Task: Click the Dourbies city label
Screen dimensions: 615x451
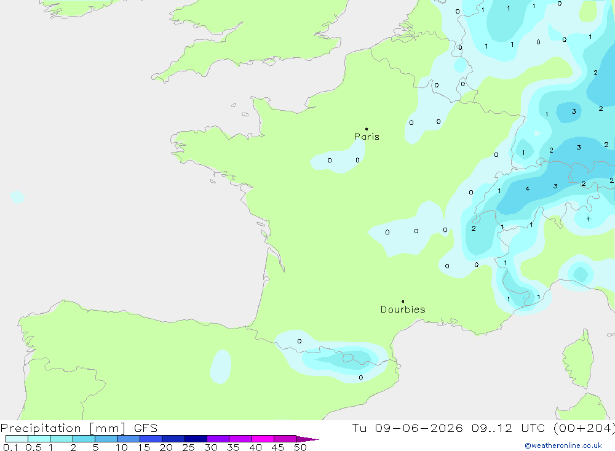Action: coord(403,309)
